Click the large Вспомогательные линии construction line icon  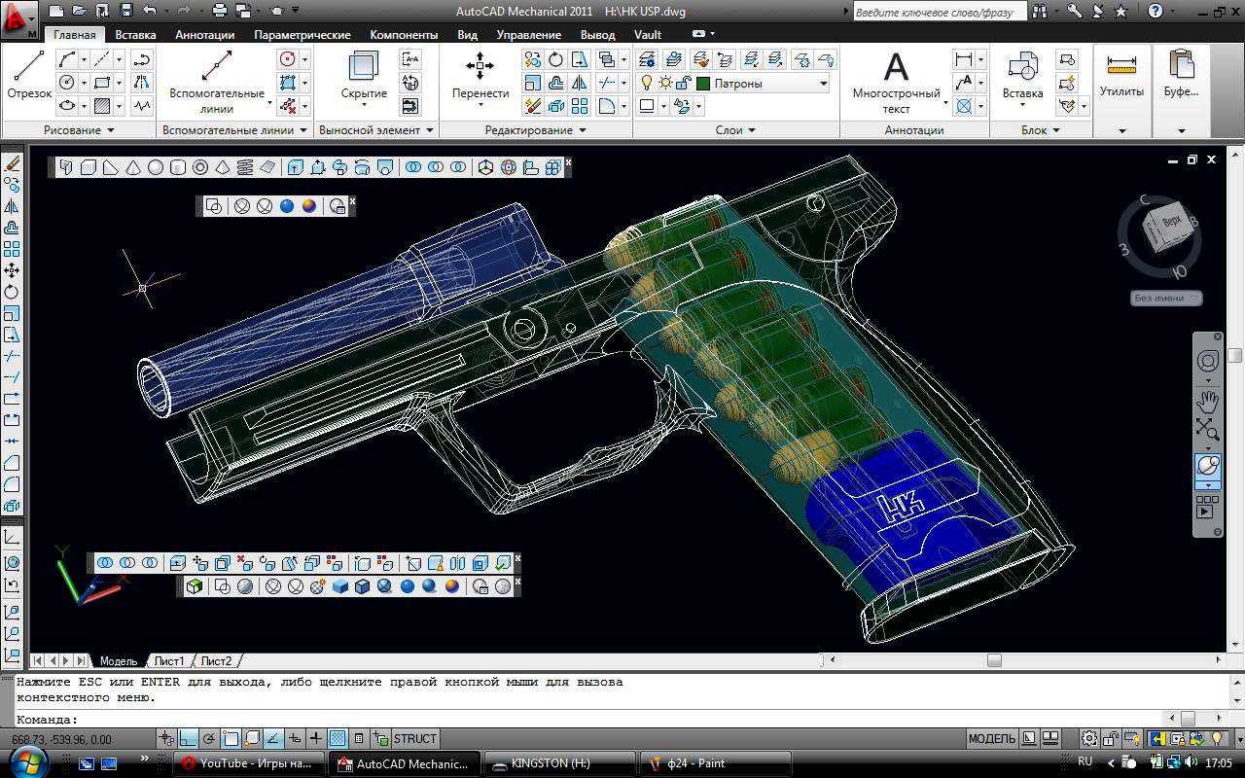(216, 66)
